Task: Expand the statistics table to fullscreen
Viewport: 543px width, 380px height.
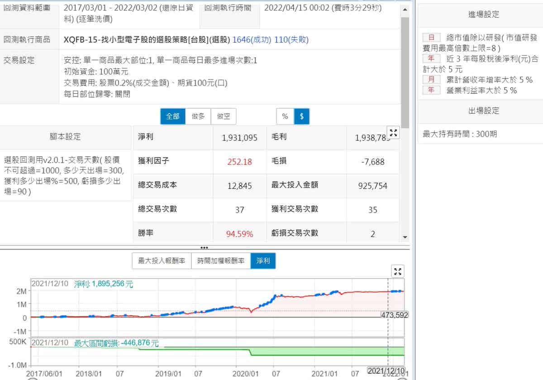Action: (393, 133)
